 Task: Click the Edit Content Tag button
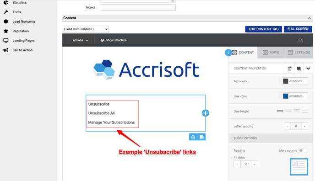(263, 29)
